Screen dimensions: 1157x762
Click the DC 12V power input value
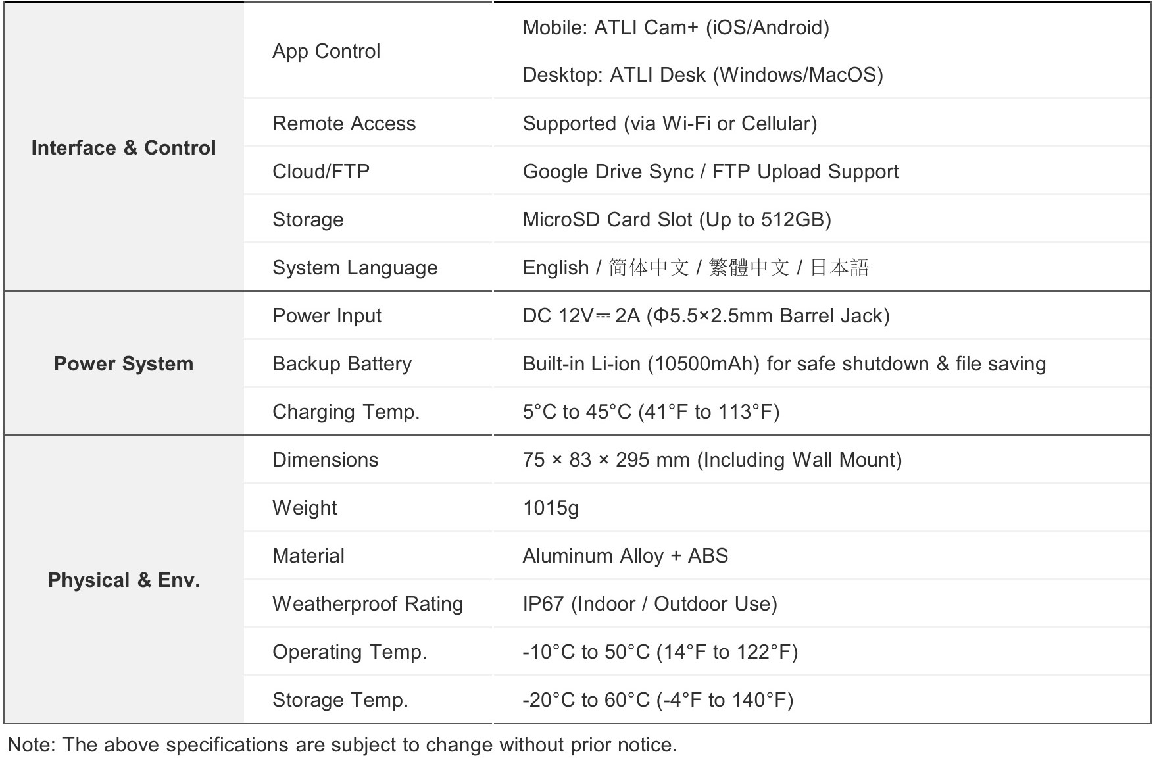(706, 316)
